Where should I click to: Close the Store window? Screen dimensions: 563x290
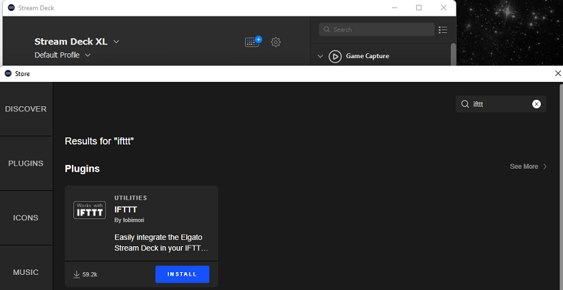(558, 73)
